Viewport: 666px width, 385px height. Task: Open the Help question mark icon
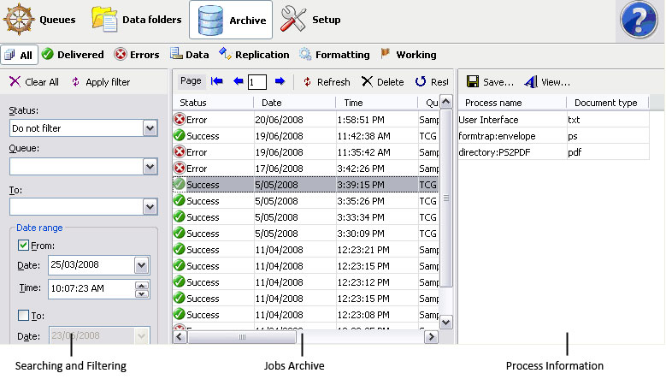coord(639,20)
